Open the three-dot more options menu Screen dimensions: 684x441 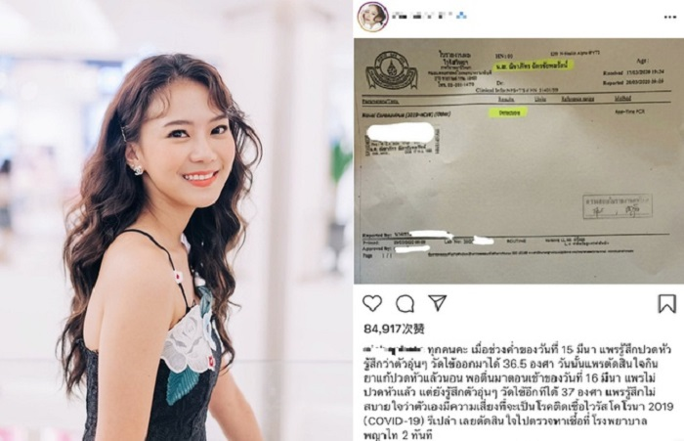670,17
